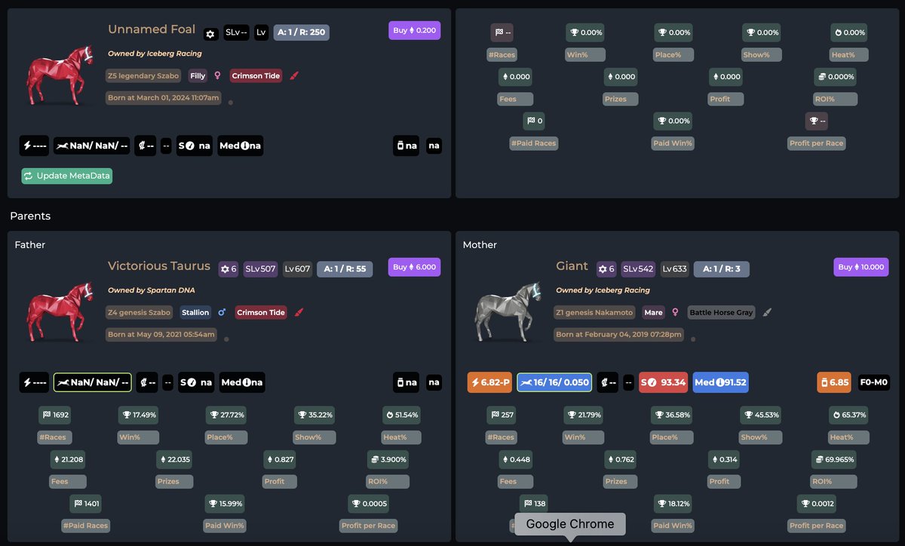Click the paintbrush icon beside Battle Horse Gray
The image size is (905, 546).
point(767,312)
